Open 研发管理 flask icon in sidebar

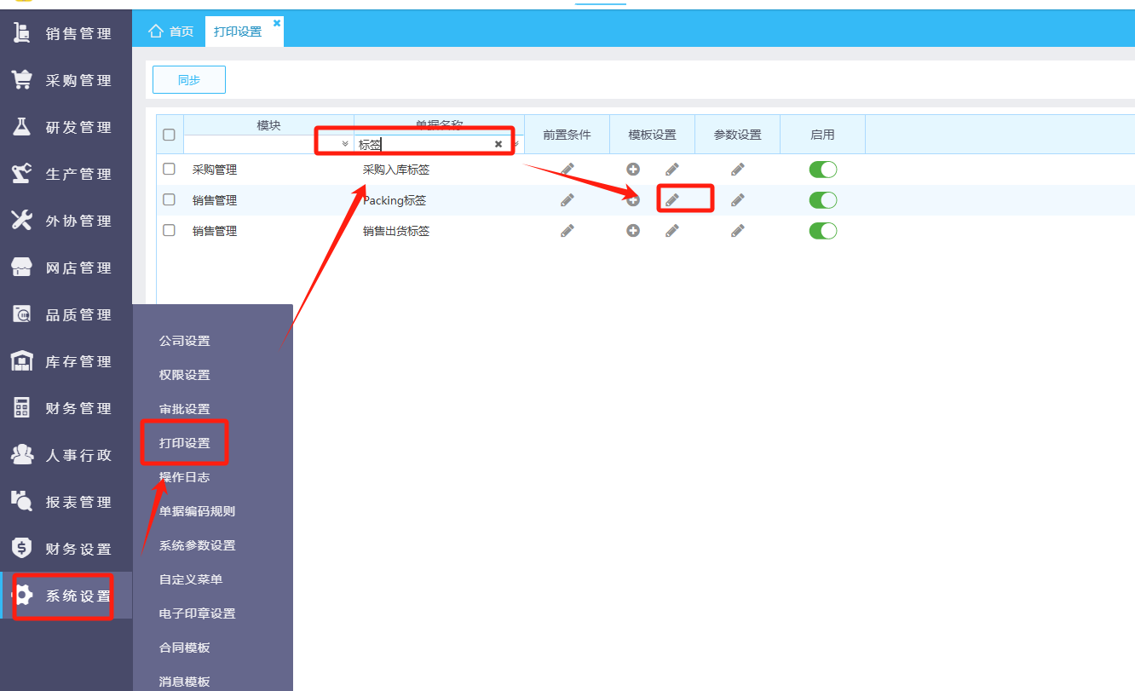(x=21, y=127)
